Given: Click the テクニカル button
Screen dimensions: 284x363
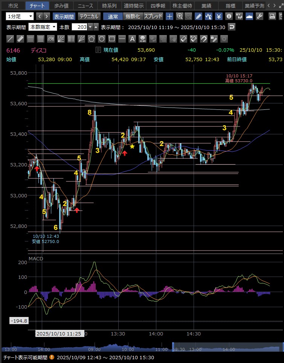Looking at the screenshot, I should (x=89, y=16).
